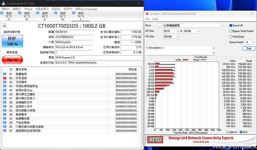Click blue status dot for attribute 0E
Viewport: 257px width, 150px height.
click(5, 127)
